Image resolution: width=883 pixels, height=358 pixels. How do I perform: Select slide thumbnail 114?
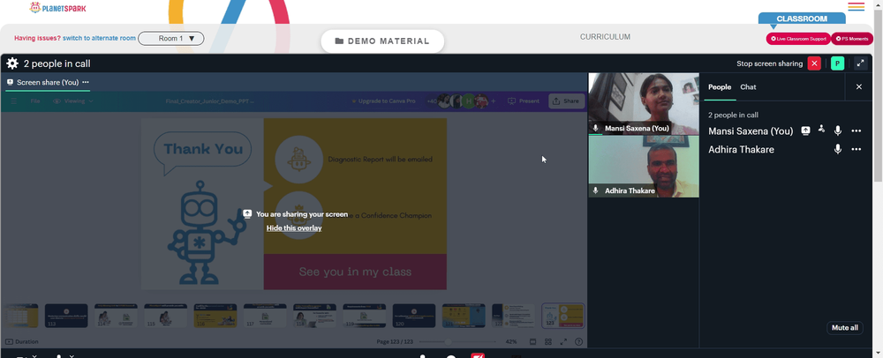point(116,316)
